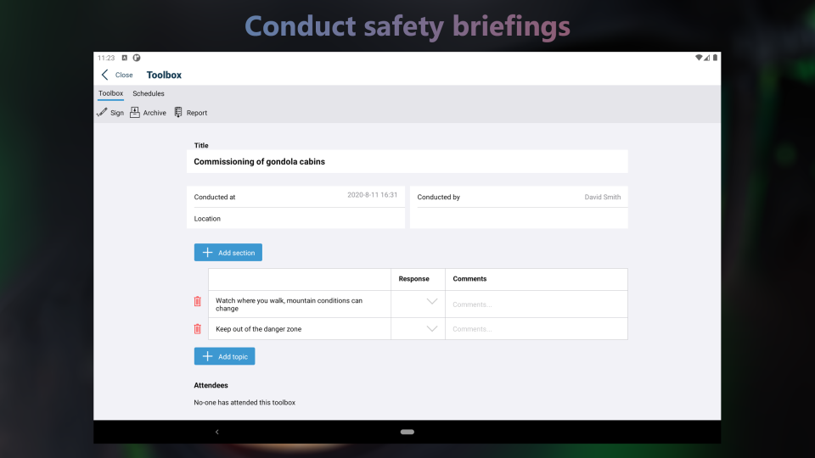Click the status bar clock 11:23
Screen dimensions: 815x458
[106, 58]
